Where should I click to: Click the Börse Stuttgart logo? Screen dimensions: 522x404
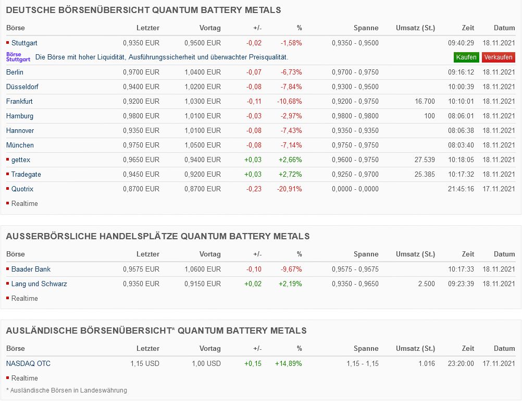click(x=18, y=57)
